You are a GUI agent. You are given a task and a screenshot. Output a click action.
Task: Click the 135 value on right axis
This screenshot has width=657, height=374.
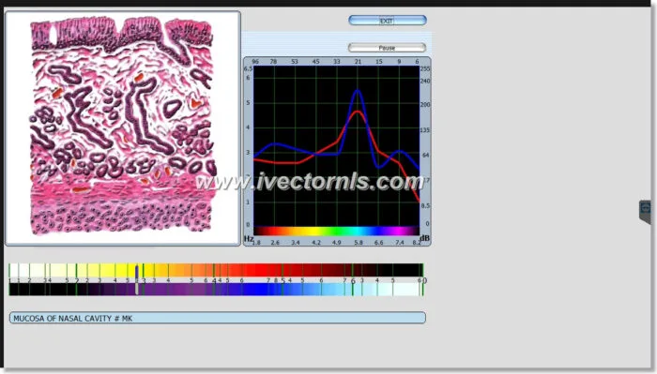425,130
